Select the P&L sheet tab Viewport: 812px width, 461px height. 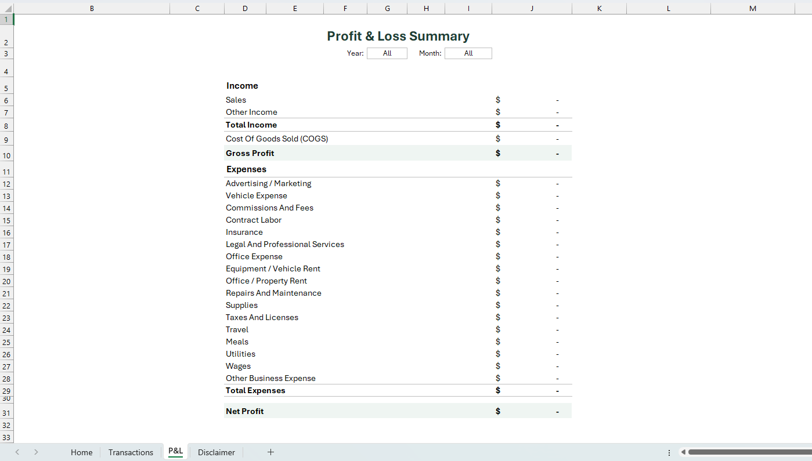175,451
